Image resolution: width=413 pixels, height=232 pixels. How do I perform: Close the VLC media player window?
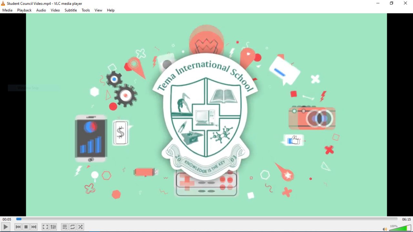(x=406, y=3)
